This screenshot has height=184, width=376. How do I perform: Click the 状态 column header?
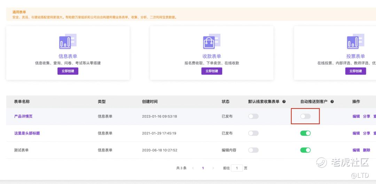click(x=226, y=102)
